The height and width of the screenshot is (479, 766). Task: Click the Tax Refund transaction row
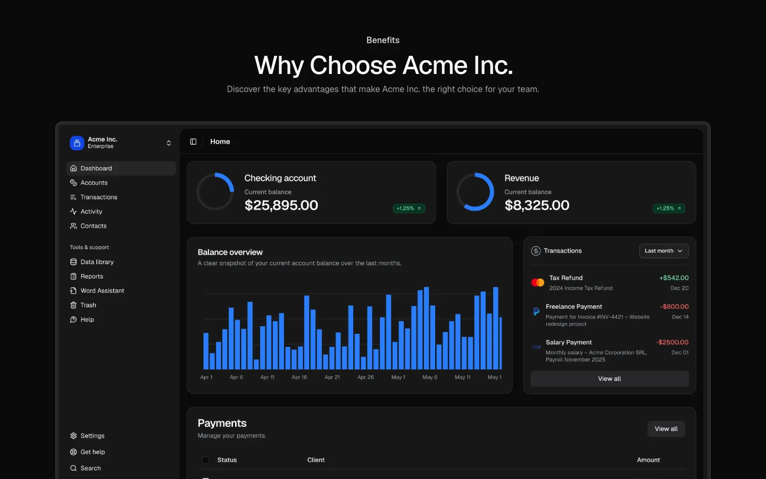coord(610,283)
